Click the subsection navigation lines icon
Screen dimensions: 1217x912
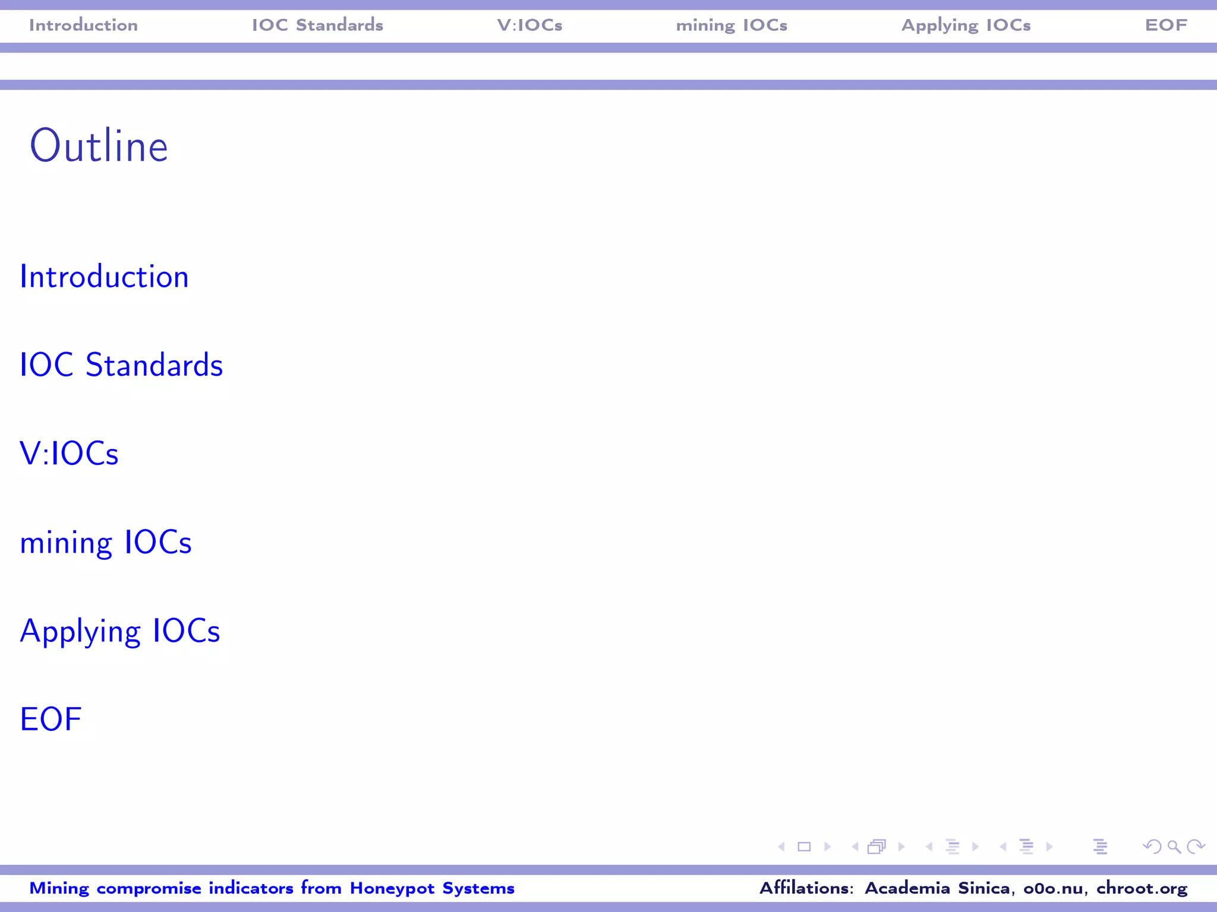(x=952, y=847)
